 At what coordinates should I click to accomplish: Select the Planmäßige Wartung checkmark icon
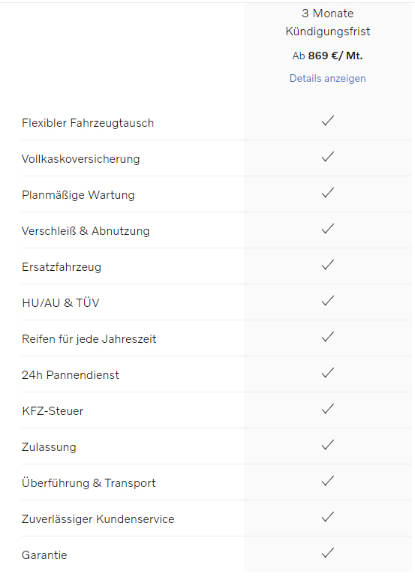tap(328, 192)
